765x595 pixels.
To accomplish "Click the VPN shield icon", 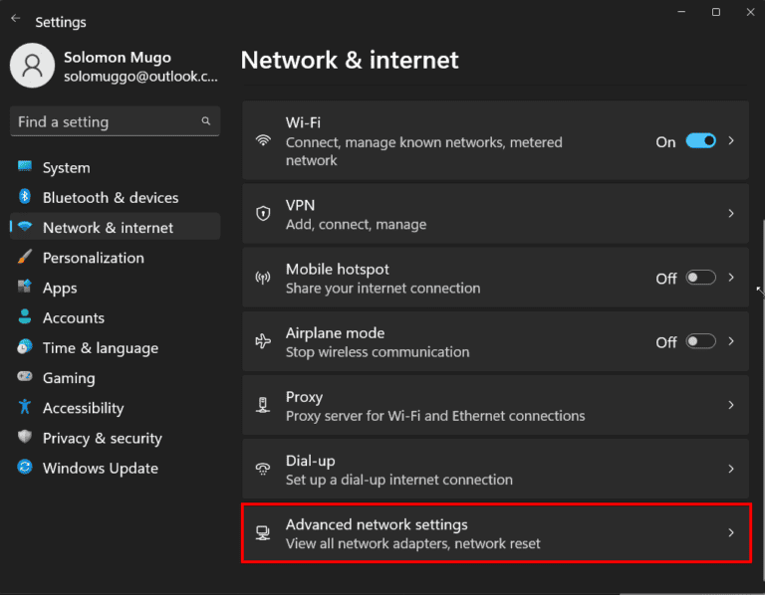I will 263,214.
